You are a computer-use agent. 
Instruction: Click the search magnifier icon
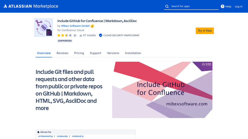pyautogui.click(x=167, y=6)
